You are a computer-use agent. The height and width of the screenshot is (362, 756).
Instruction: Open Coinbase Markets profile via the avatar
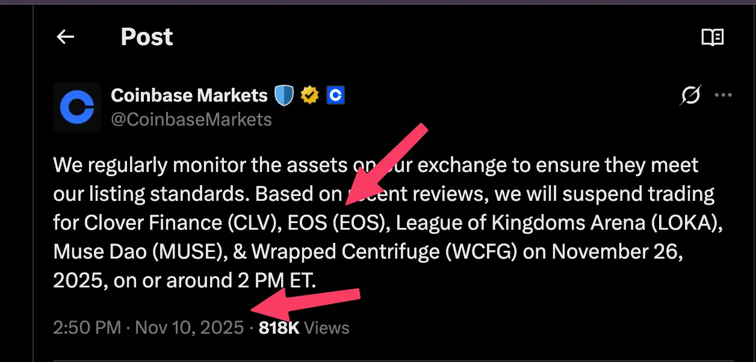(x=76, y=107)
